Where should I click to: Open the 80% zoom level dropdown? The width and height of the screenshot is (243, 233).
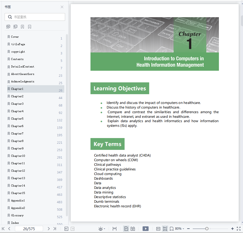[180, 229]
